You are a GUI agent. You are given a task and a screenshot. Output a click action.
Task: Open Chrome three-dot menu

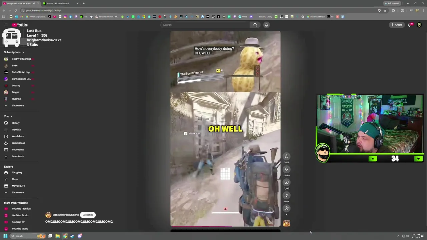[x=423, y=10]
